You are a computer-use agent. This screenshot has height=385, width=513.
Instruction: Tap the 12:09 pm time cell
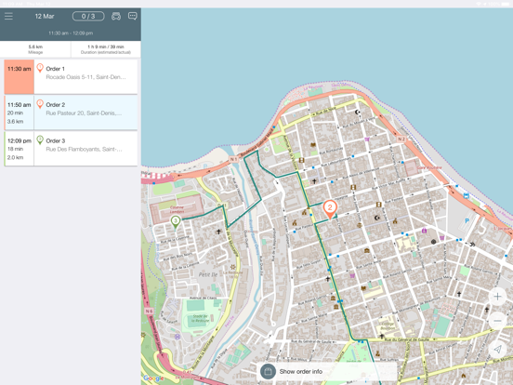[20, 149]
